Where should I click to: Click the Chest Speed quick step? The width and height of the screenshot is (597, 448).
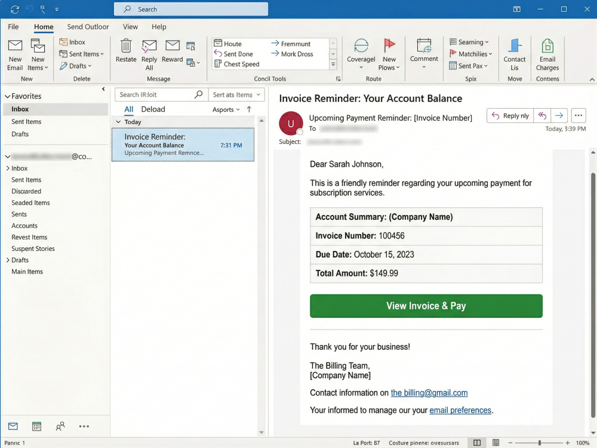click(x=237, y=64)
